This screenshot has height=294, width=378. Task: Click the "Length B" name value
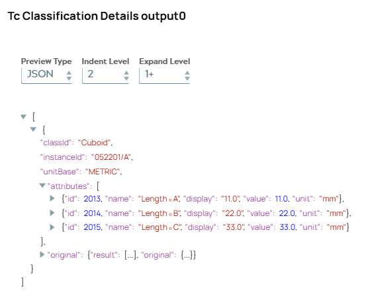tap(159, 213)
